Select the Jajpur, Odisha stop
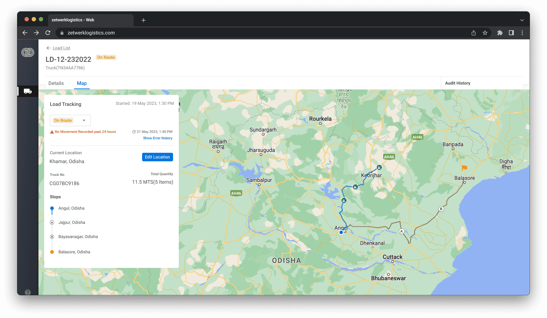The image size is (547, 318). pos(72,222)
